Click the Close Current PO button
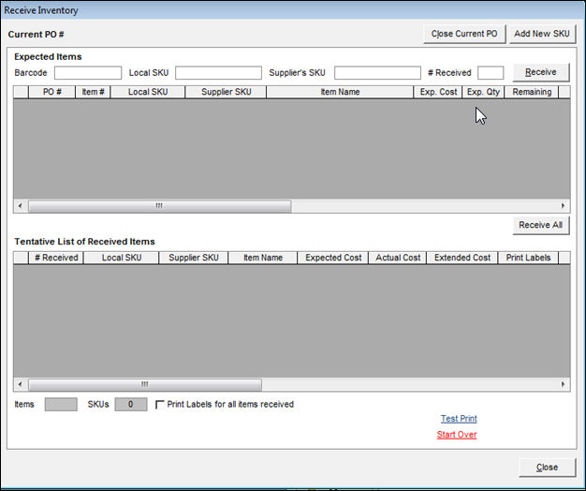586x491 pixels. (x=464, y=34)
